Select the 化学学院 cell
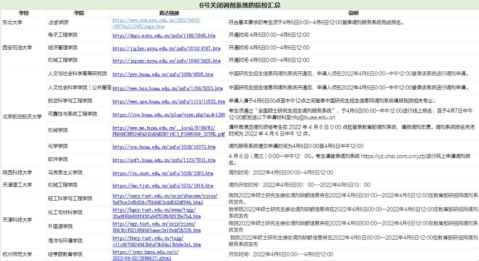 tap(79, 147)
